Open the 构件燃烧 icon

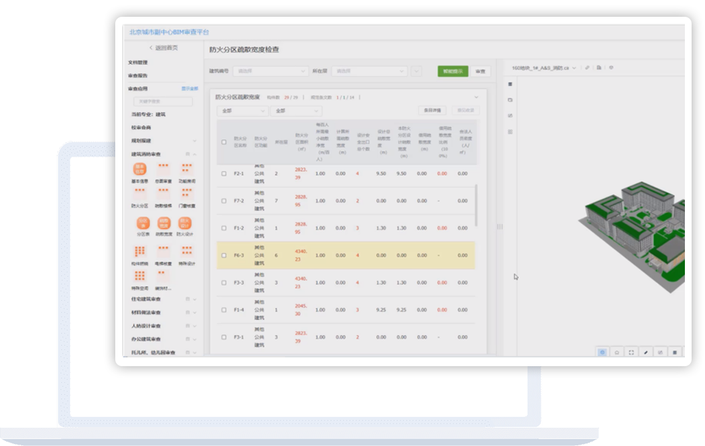point(141,252)
